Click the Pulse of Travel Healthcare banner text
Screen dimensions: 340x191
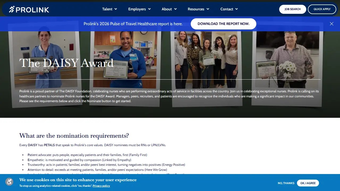133,24
